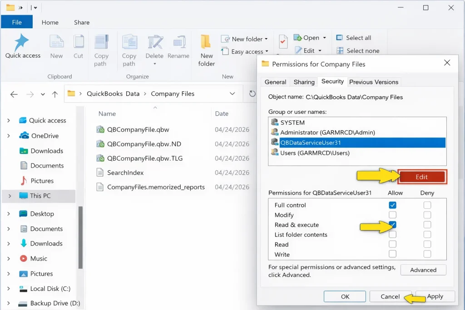The height and width of the screenshot is (310, 465).
Task: Open Desktop under This PC
Action: [36, 214]
